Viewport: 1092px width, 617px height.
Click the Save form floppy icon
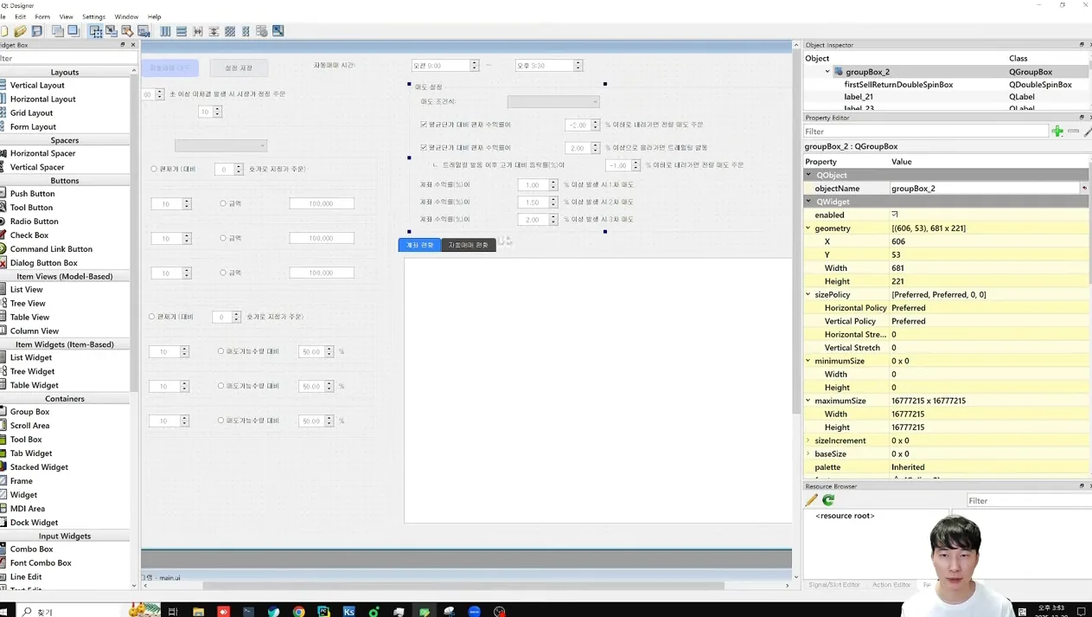[37, 31]
